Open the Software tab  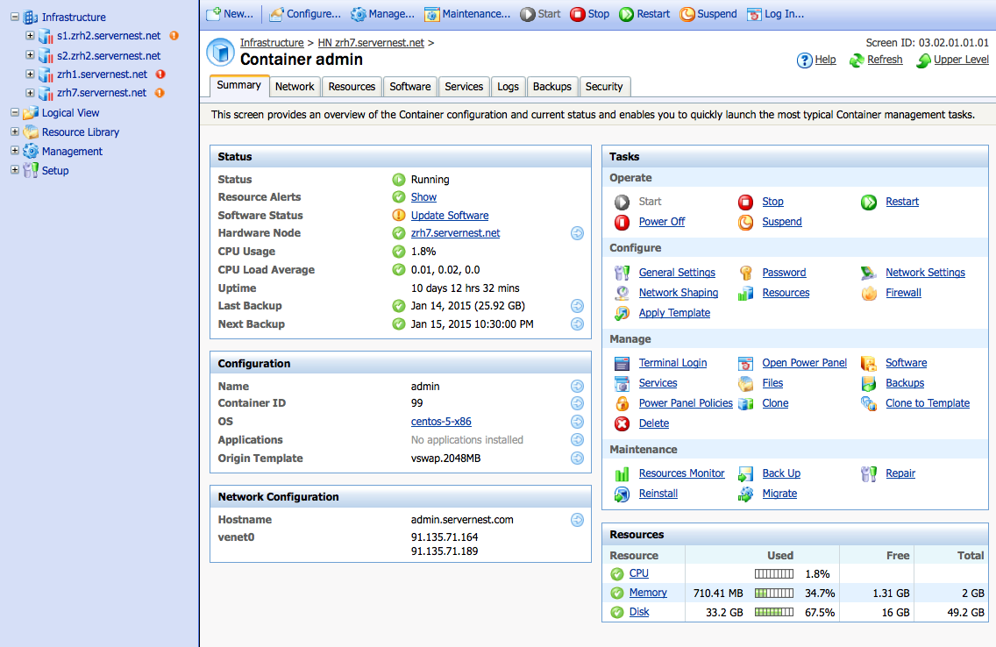(x=409, y=86)
